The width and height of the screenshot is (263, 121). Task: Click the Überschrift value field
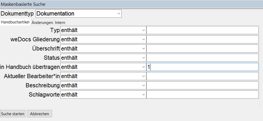[x=202, y=49]
